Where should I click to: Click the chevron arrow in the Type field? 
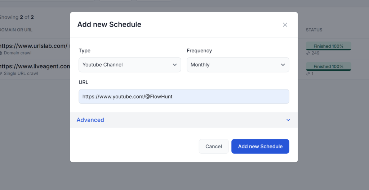point(175,65)
